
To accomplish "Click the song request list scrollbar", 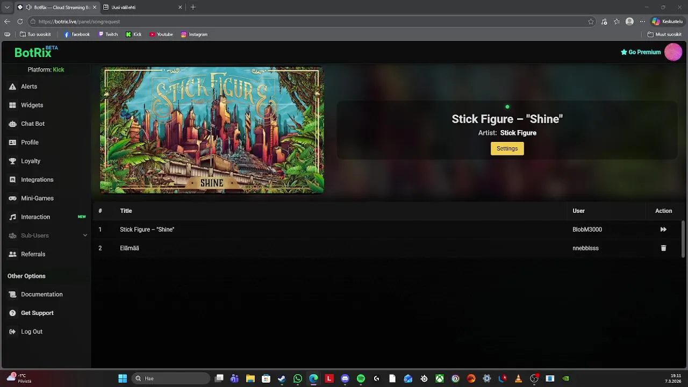I will 683,239.
